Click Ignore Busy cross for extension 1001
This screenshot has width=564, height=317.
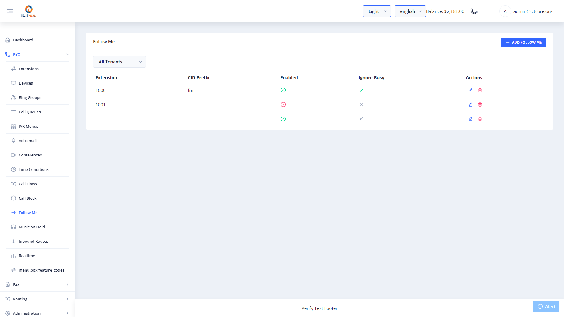click(361, 104)
